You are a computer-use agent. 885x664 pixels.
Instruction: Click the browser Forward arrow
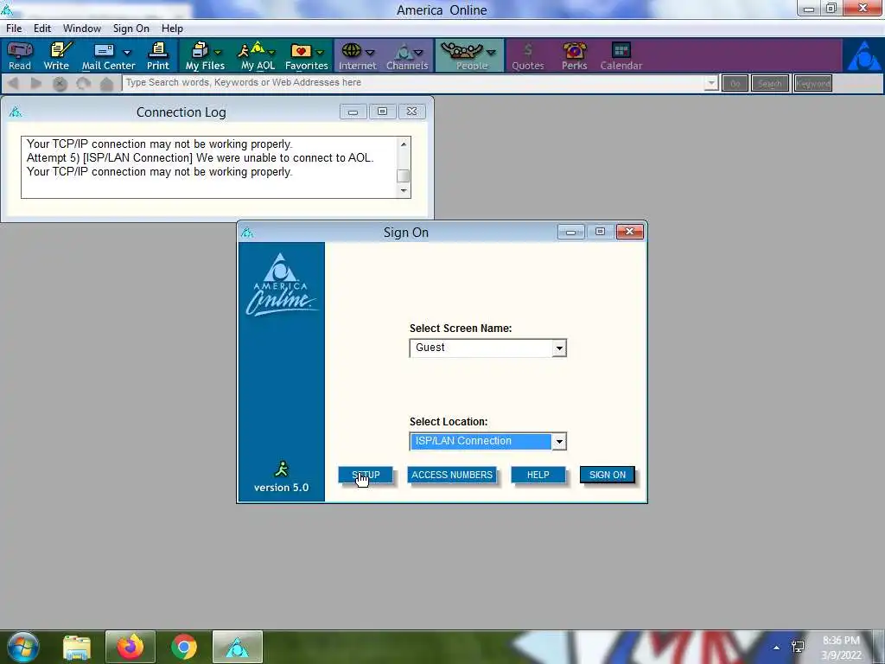click(35, 84)
